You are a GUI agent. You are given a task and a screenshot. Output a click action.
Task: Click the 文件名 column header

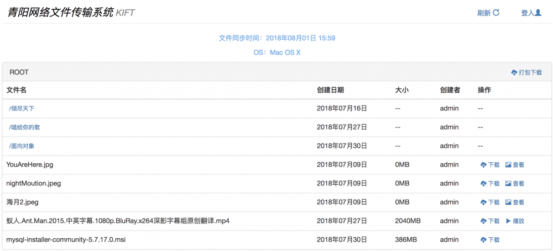(17, 90)
